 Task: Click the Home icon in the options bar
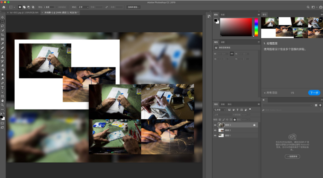click(4, 7)
